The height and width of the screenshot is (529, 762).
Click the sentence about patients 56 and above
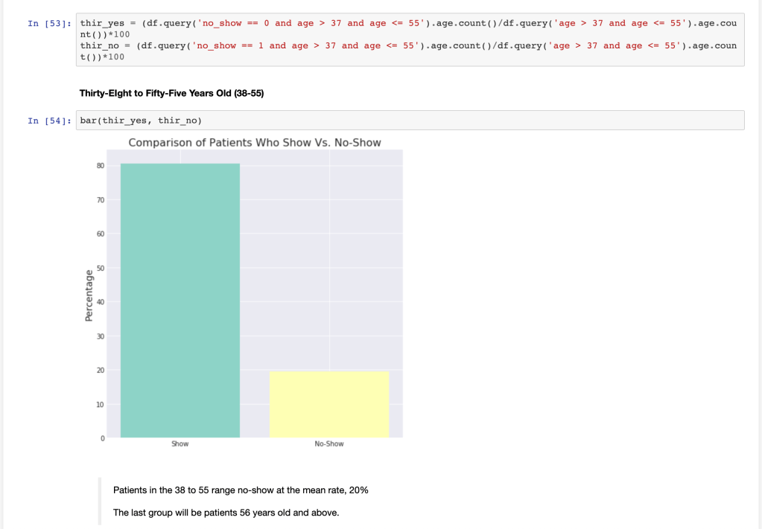226,513
